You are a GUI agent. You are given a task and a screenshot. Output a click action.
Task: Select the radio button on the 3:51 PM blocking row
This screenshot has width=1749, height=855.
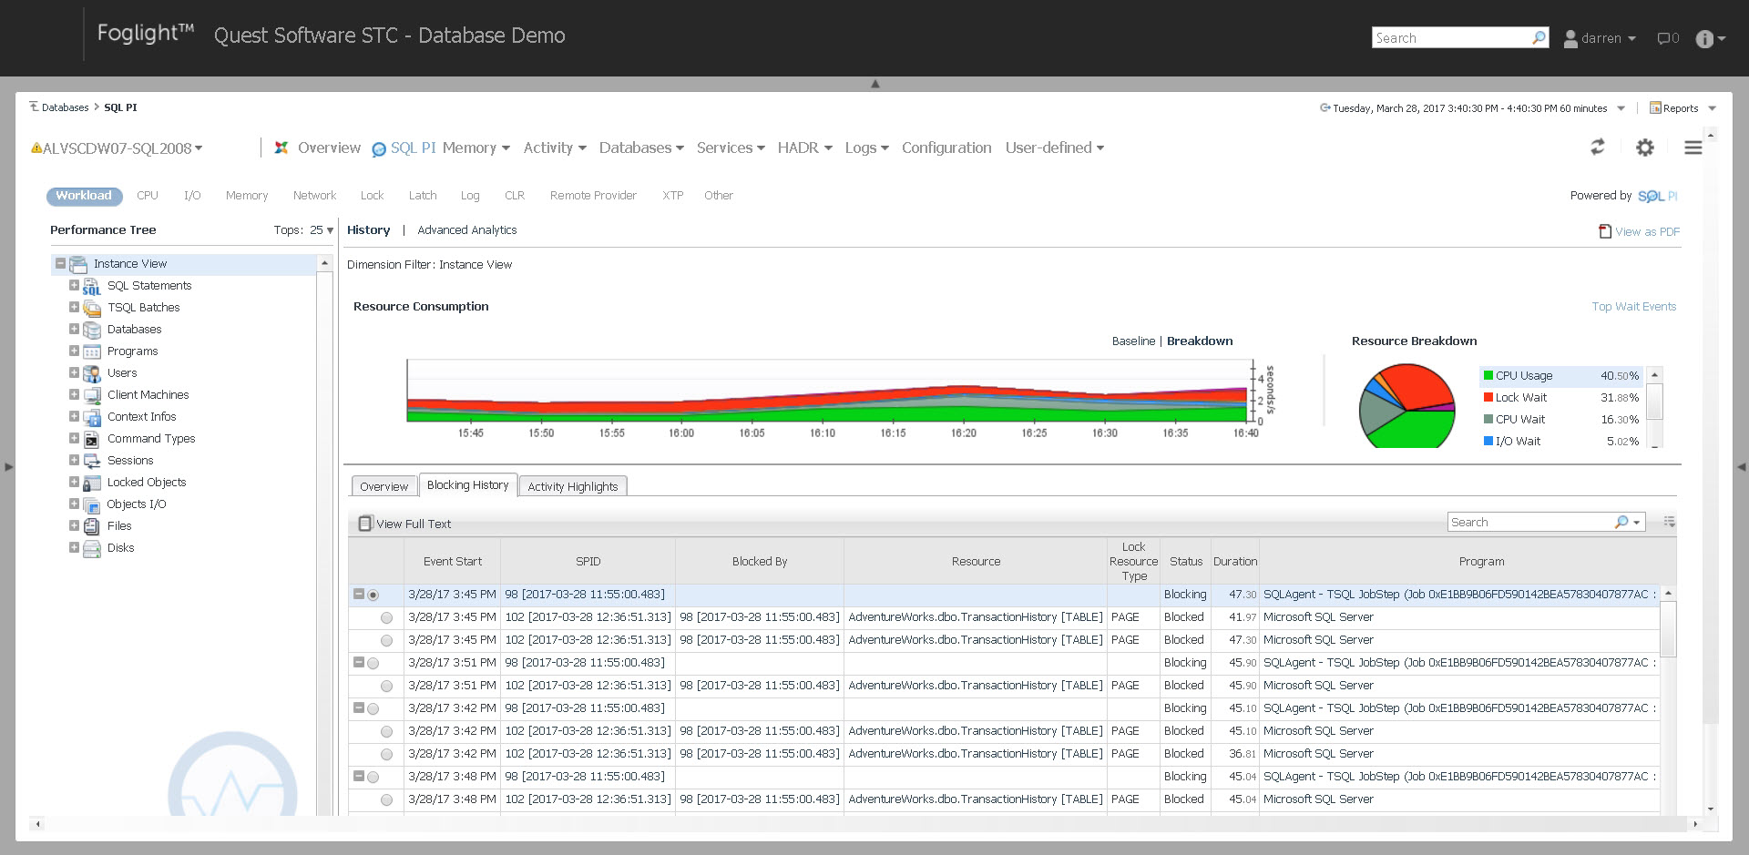click(373, 663)
